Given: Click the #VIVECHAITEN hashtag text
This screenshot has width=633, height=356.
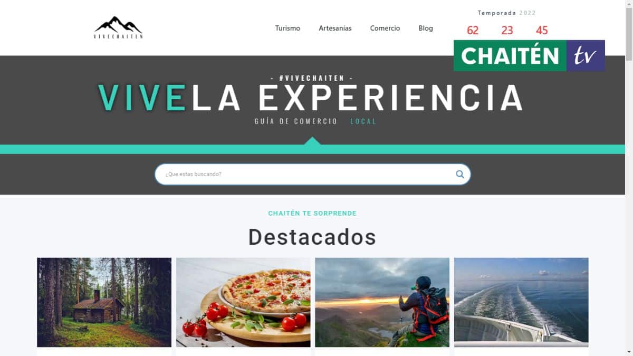Looking at the screenshot, I should pos(311,78).
